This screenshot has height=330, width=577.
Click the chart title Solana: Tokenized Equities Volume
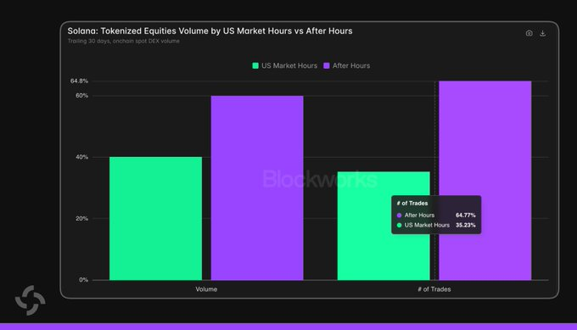(210, 31)
